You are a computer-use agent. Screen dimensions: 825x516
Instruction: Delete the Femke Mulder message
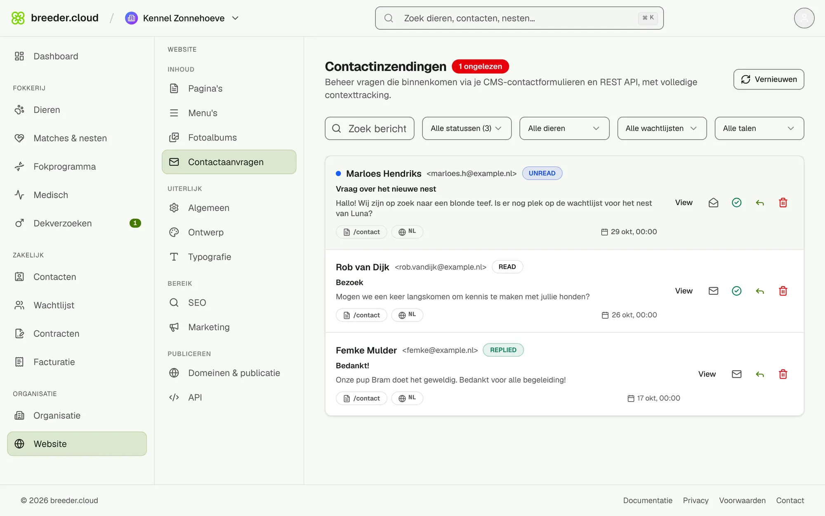click(783, 374)
